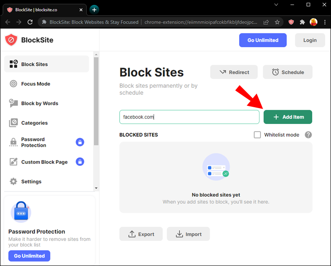Click the Block Sites page heading
331x266 pixels.
(151, 72)
